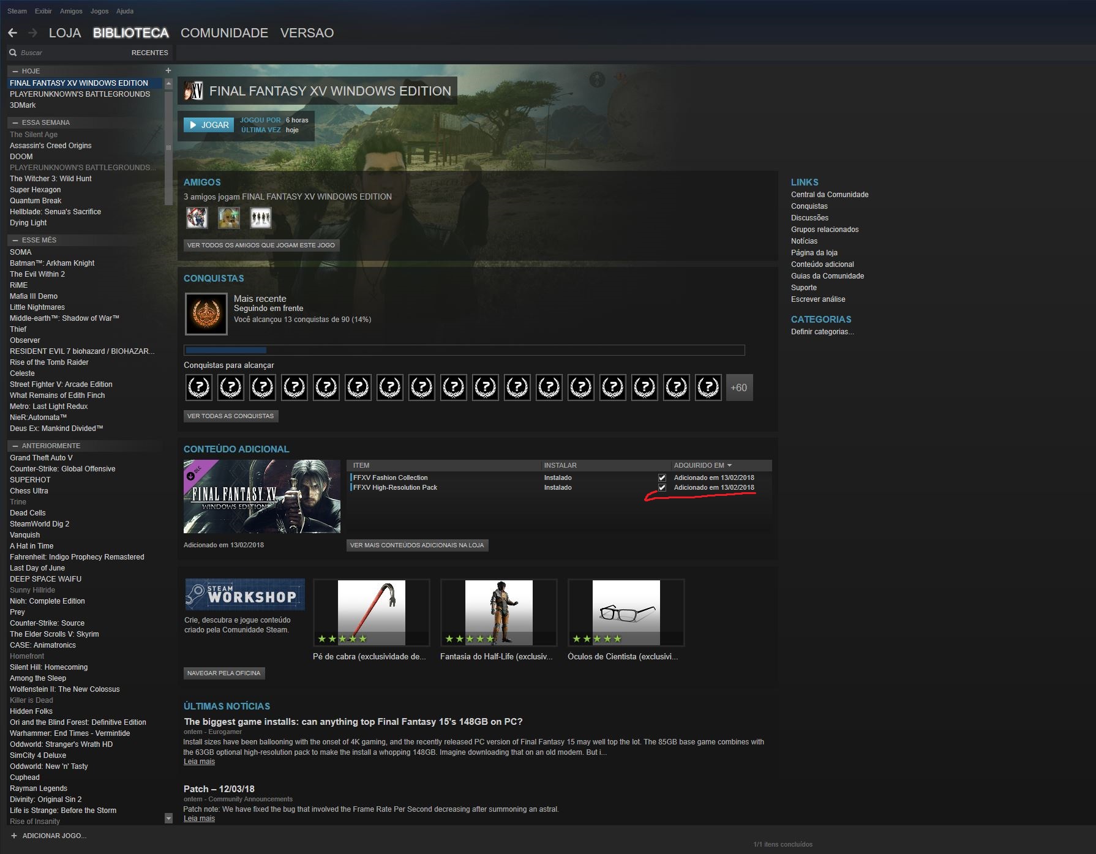Open the Exibir menu
Viewport: 1096px width, 854px height.
click(x=43, y=11)
